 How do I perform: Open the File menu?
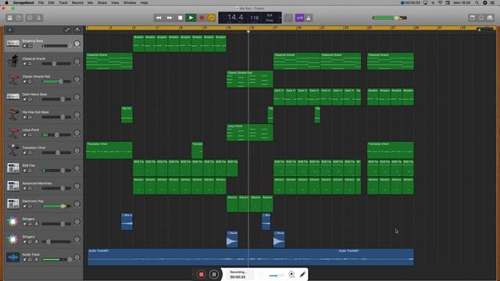click(41, 2)
